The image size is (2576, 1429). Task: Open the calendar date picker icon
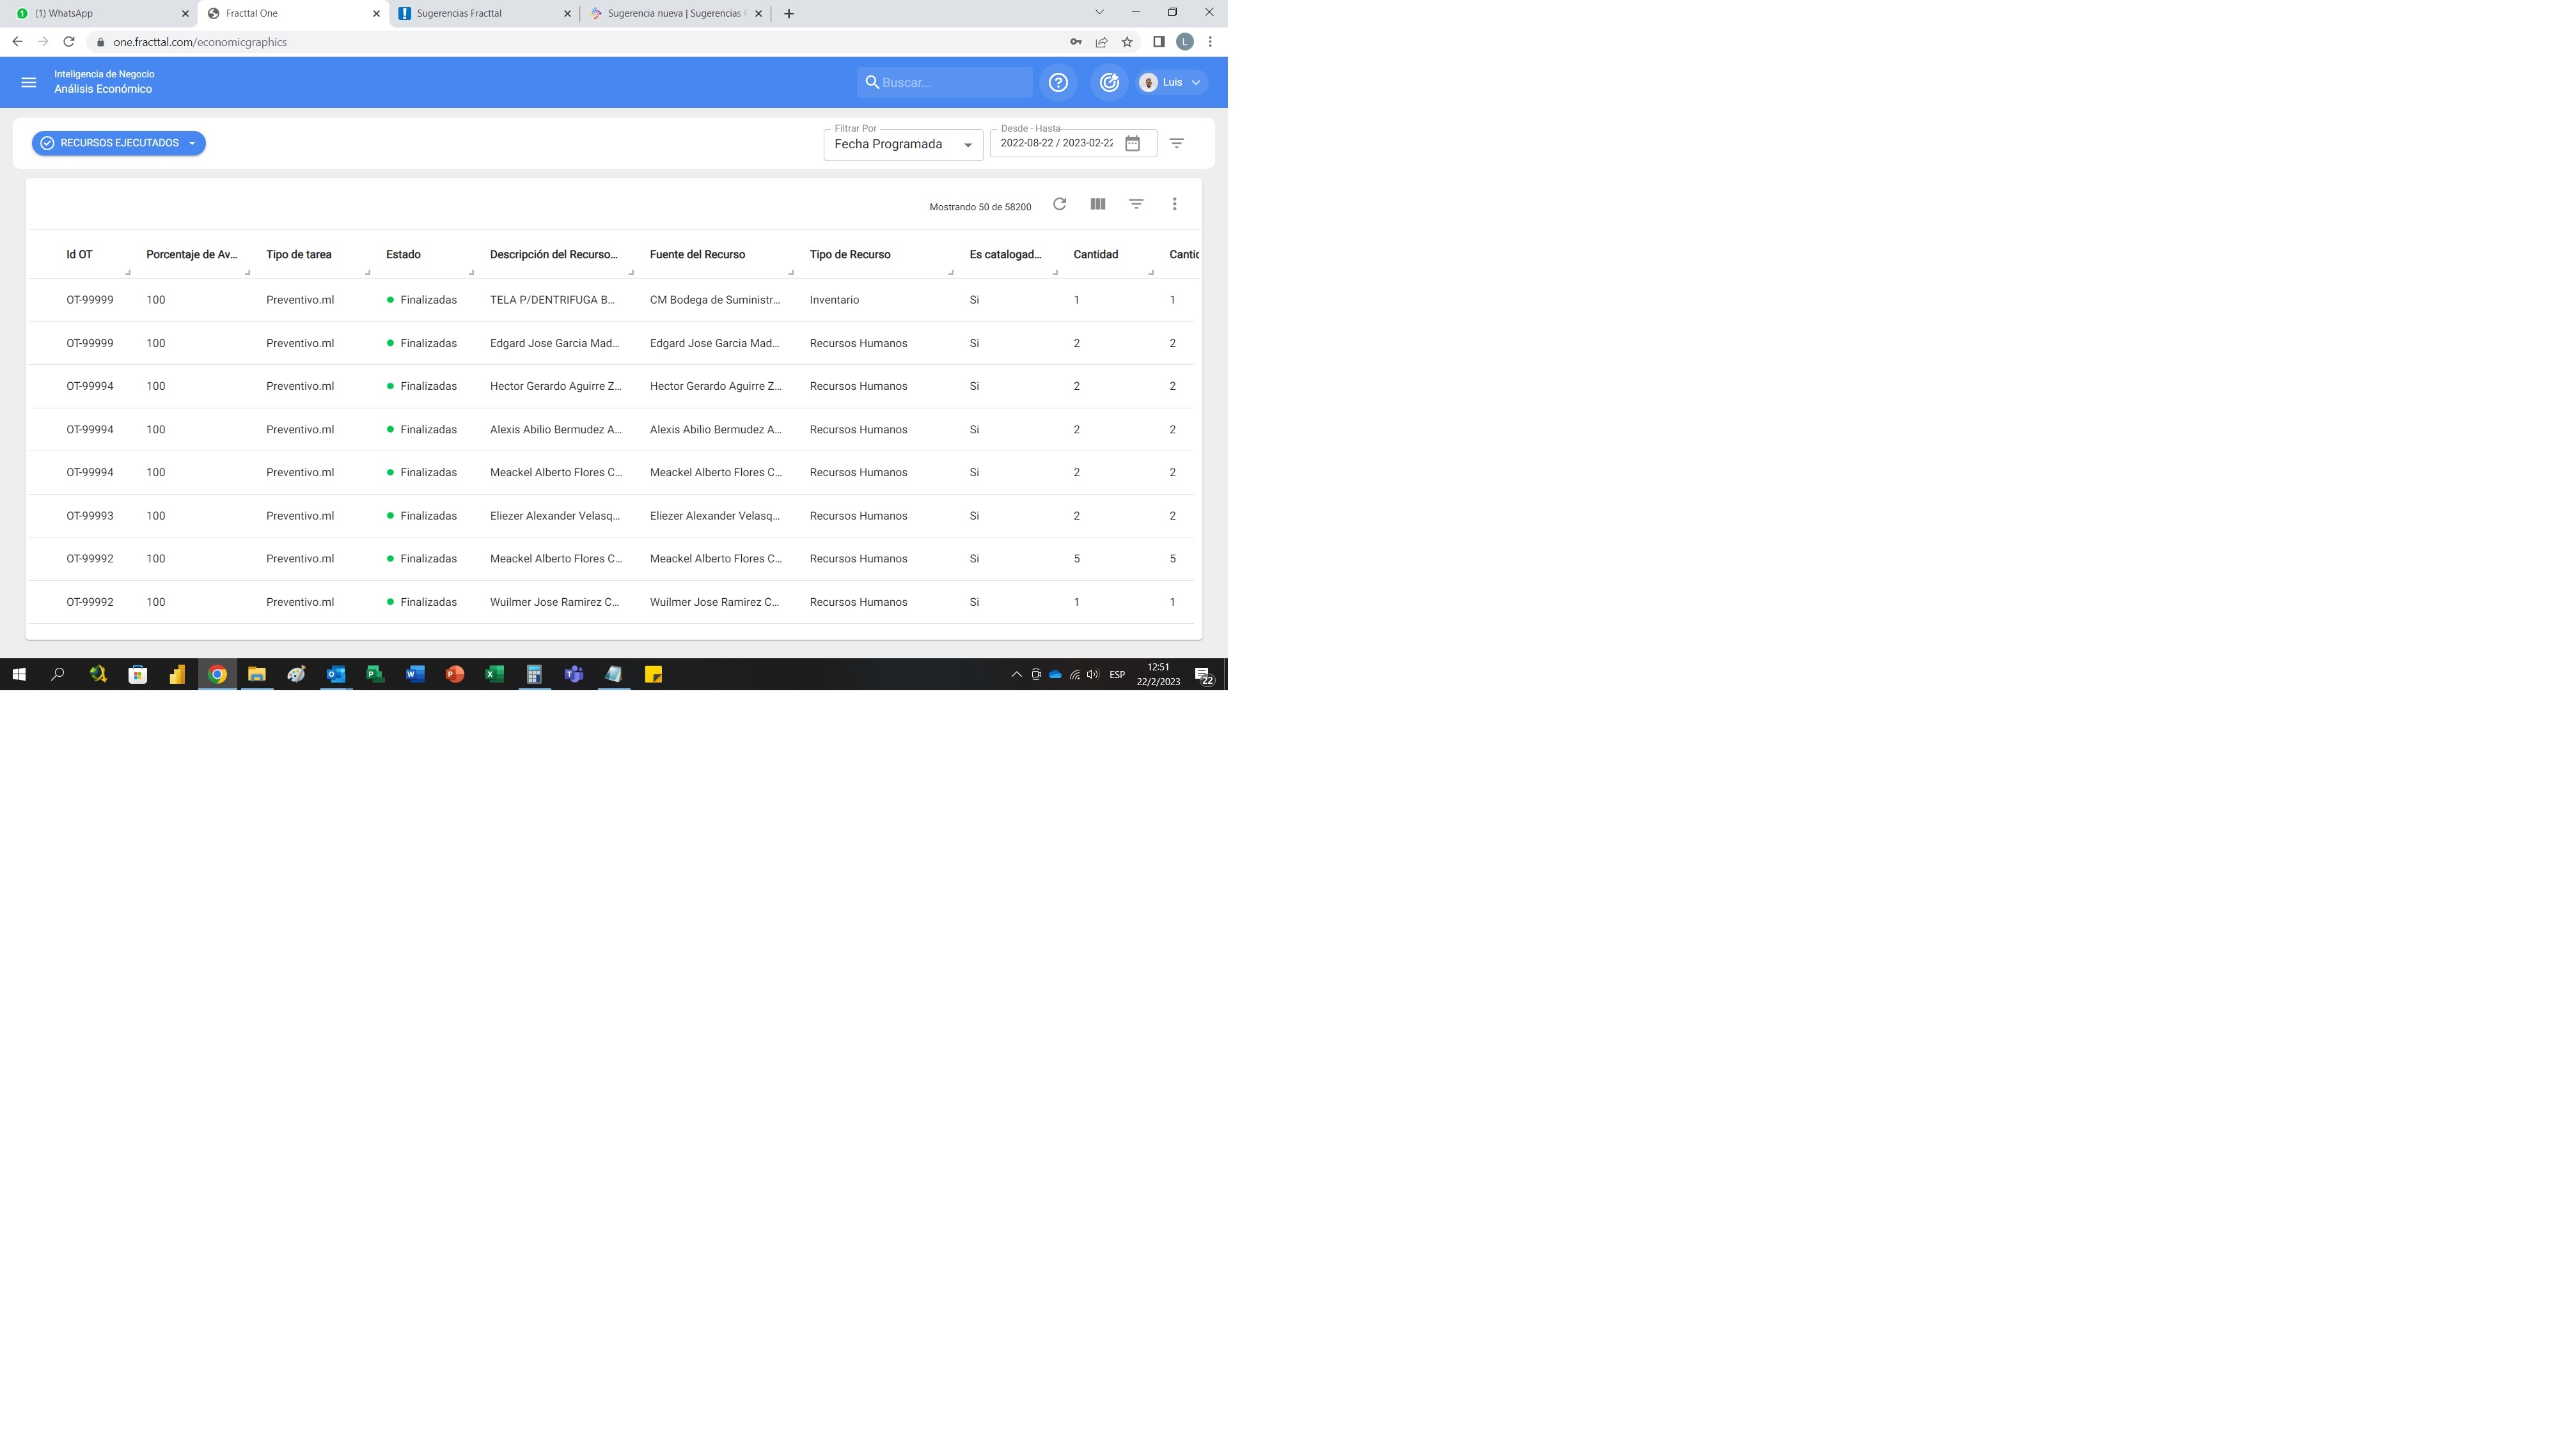pos(1132,143)
